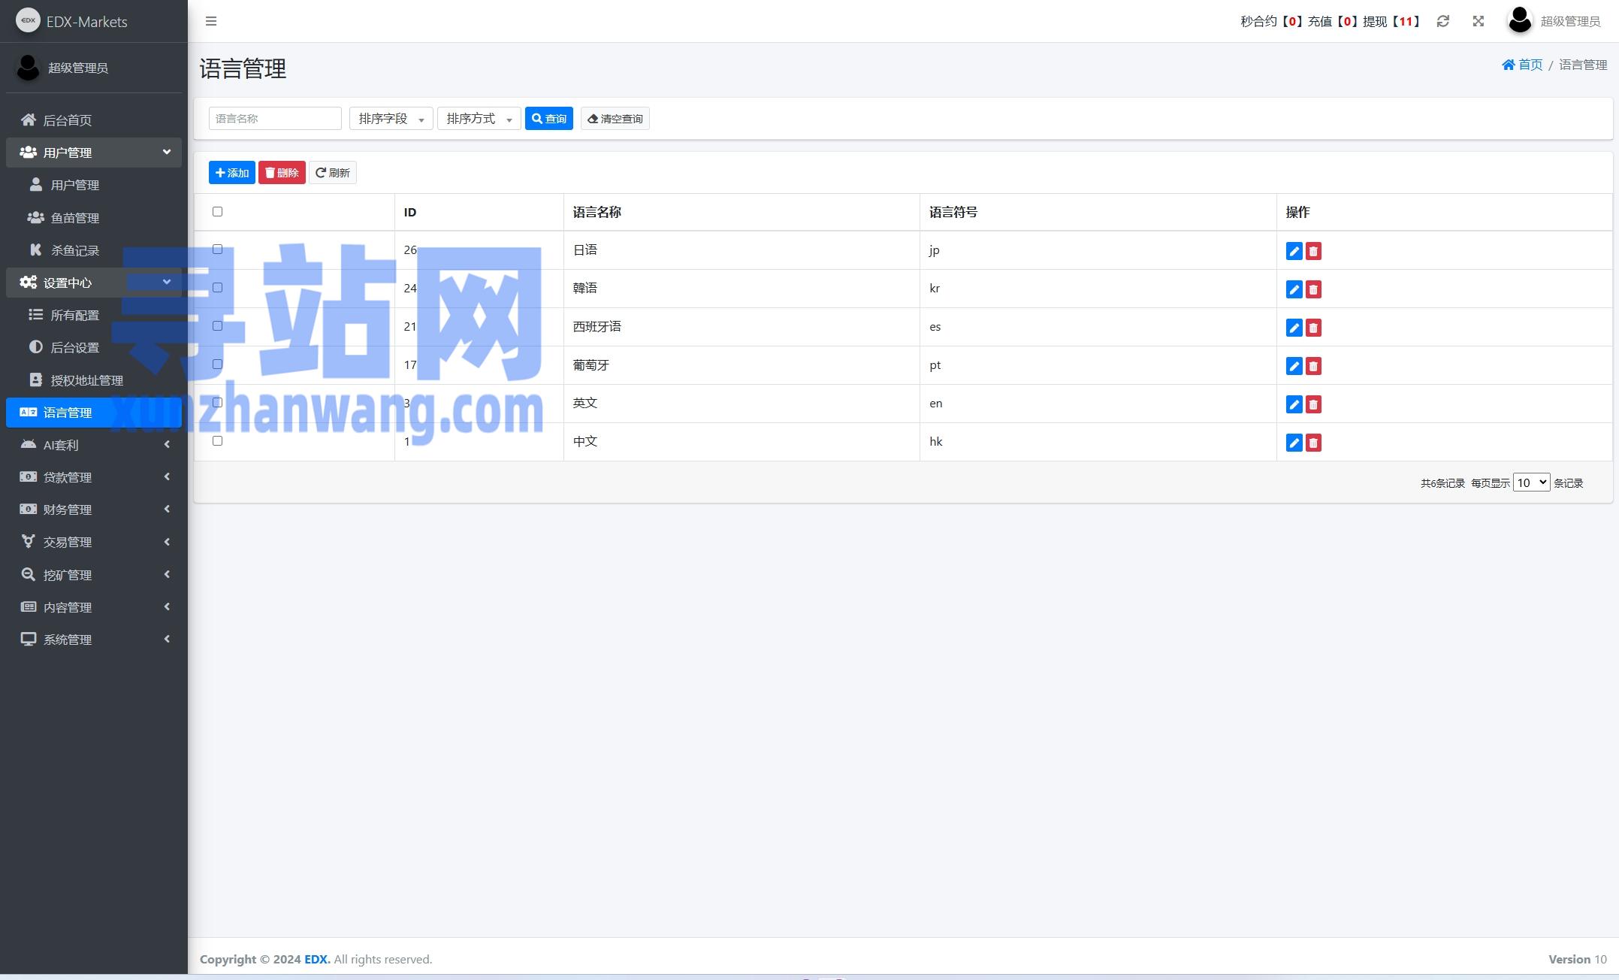Open 授权地址管理 in the sidebar
Screen dimensions: 1619x980
point(86,380)
